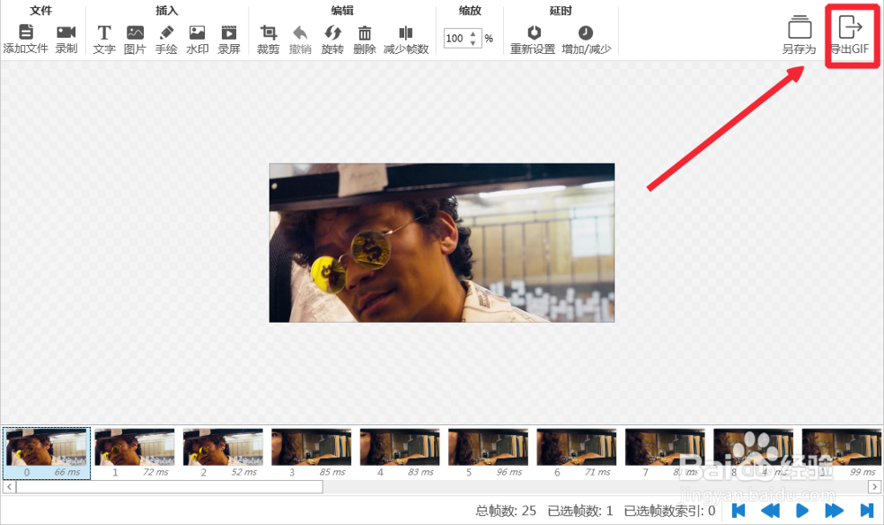Insert an image using 图片 icon
Screen dimensions: 884x525
[x=135, y=32]
